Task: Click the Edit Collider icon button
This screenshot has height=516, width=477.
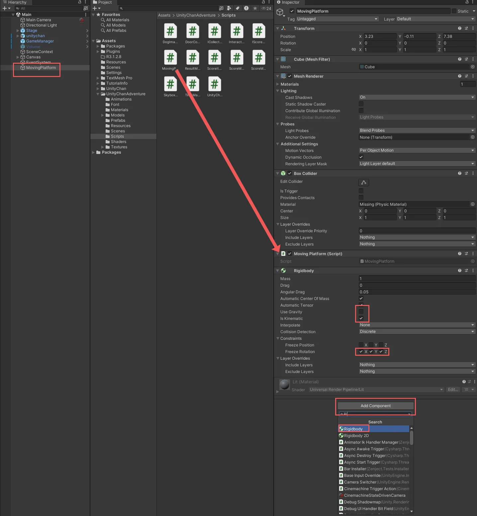Action: coord(364,183)
